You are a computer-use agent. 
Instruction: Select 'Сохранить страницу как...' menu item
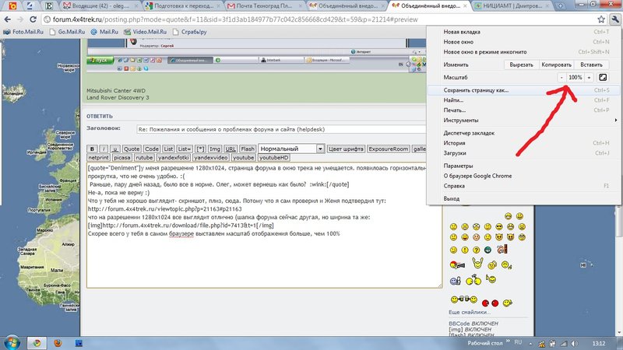(x=476, y=90)
